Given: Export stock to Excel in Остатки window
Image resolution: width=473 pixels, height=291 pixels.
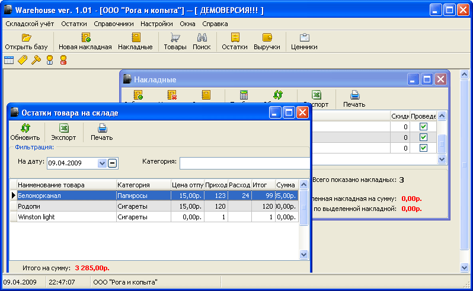Looking at the screenshot, I should tap(63, 132).
